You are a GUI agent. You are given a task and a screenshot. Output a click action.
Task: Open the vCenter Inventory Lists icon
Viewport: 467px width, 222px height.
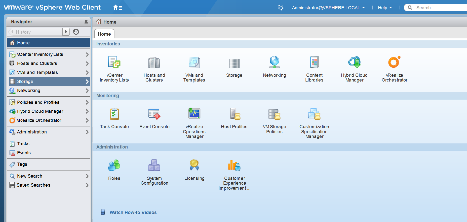point(114,62)
